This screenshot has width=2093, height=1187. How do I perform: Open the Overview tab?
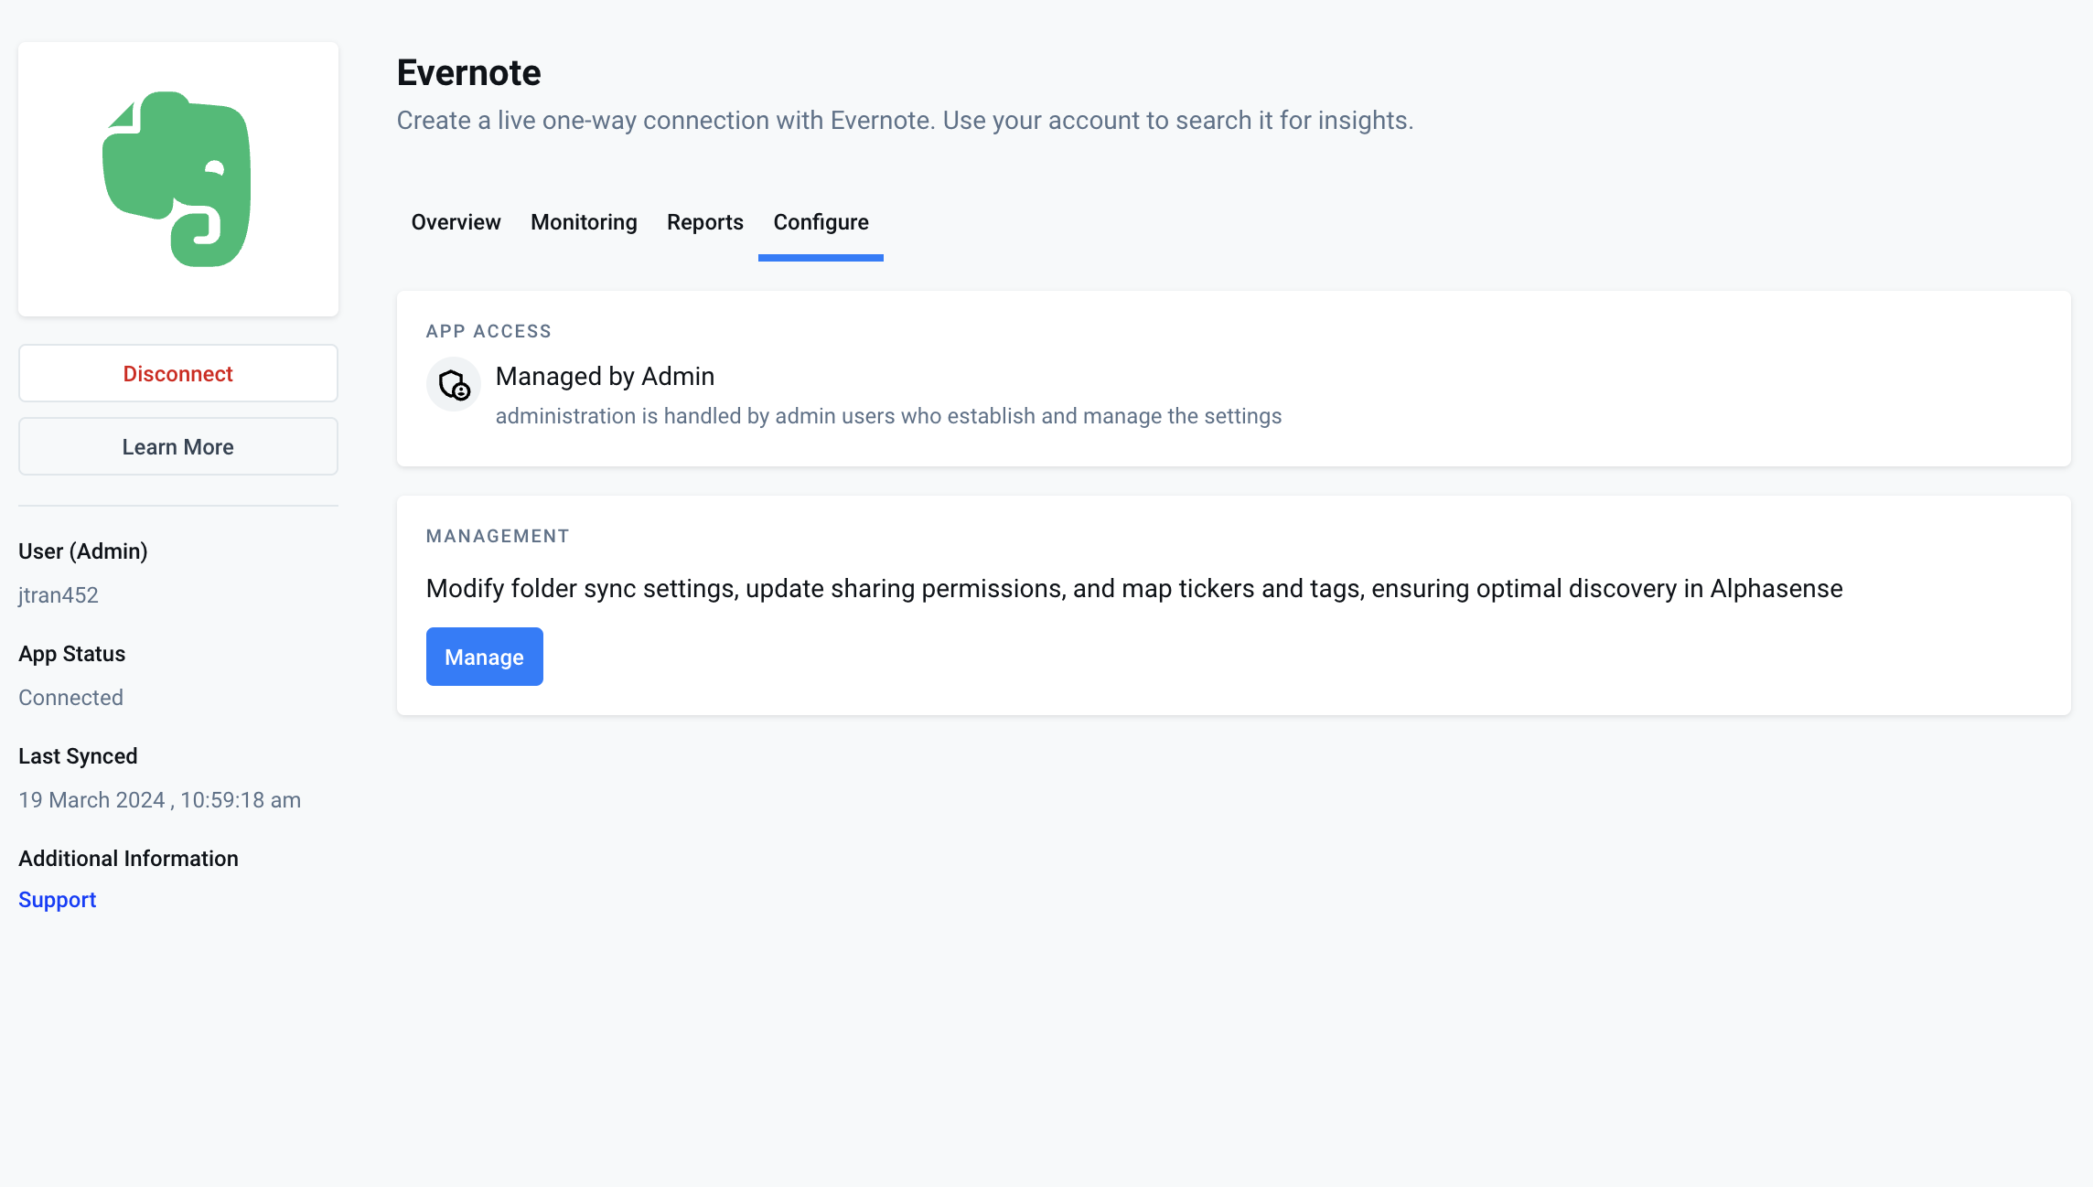(x=456, y=222)
